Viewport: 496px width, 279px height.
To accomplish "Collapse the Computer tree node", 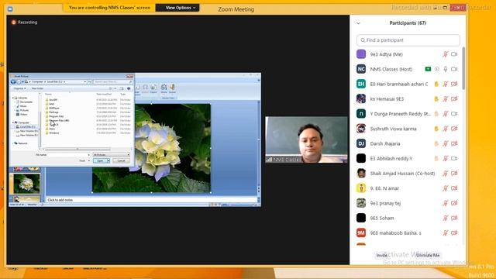I will click(x=13, y=122).
